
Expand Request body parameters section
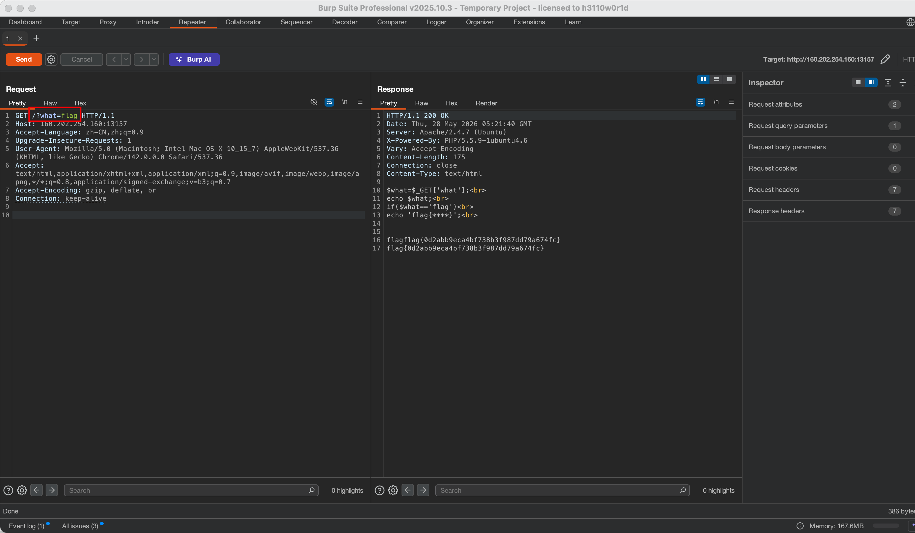[829, 147]
